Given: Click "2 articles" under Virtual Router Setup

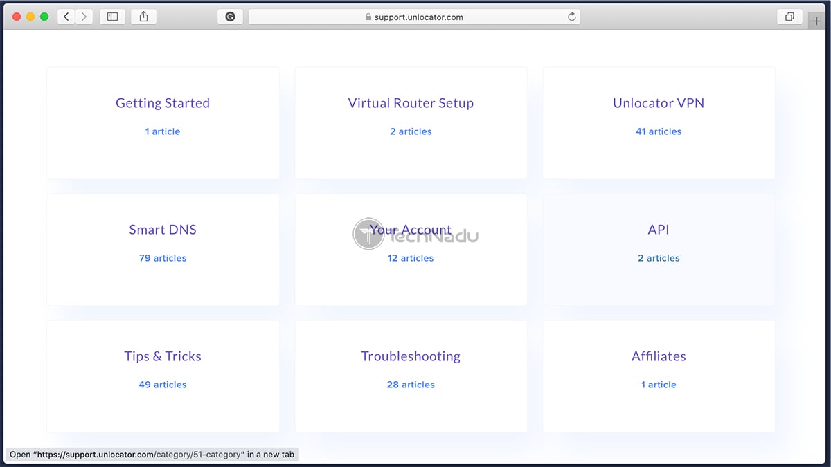Looking at the screenshot, I should (411, 131).
